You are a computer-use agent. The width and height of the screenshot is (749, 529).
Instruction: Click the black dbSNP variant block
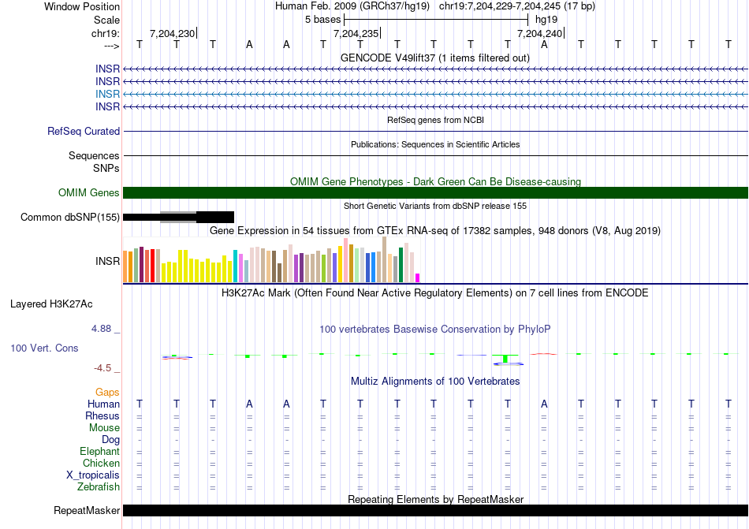tap(214, 217)
